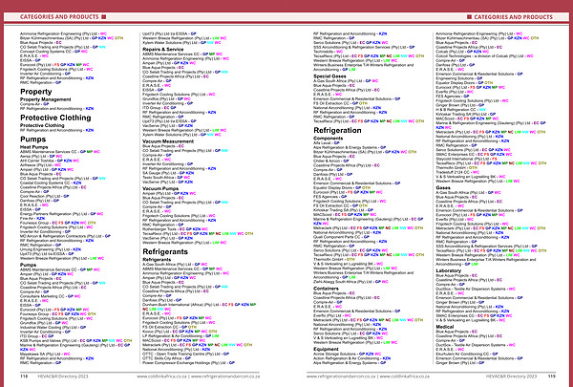Select the "Umulig Engineering (Pty) Ltd" listing
The image size is (573, 387).
[x=51, y=249]
